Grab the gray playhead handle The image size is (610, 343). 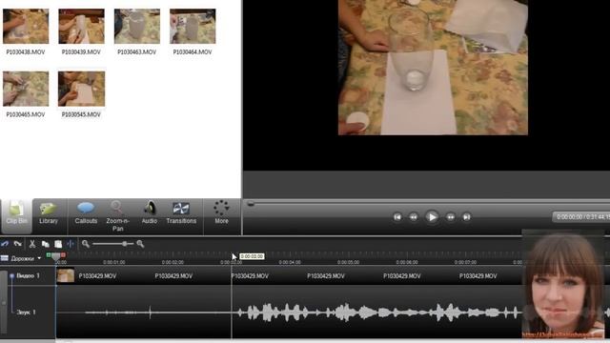tap(56, 256)
